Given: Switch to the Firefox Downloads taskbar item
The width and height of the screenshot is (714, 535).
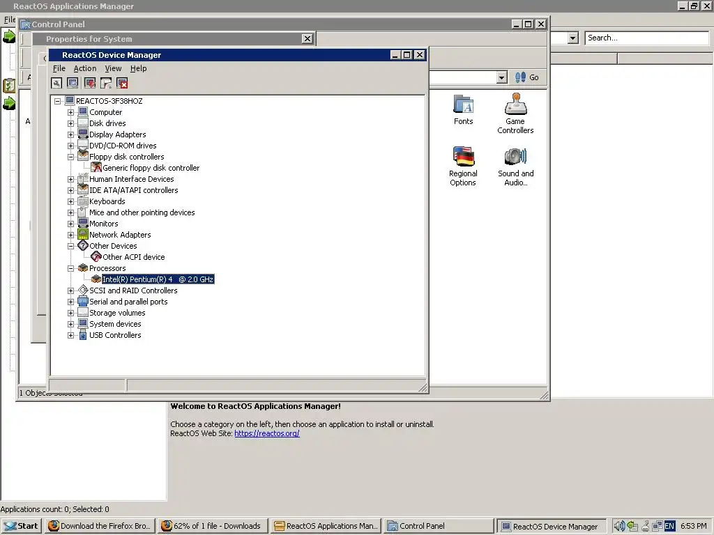Looking at the screenshot, I should pos(213,526).
